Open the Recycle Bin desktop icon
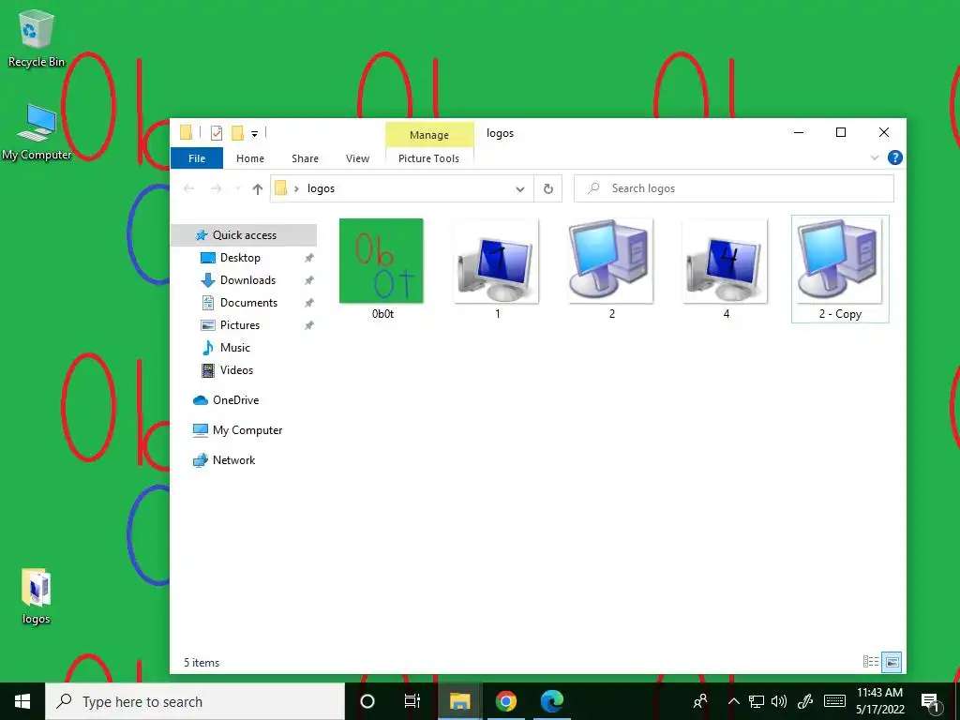960x720 pixels. (x=37, y=37)
